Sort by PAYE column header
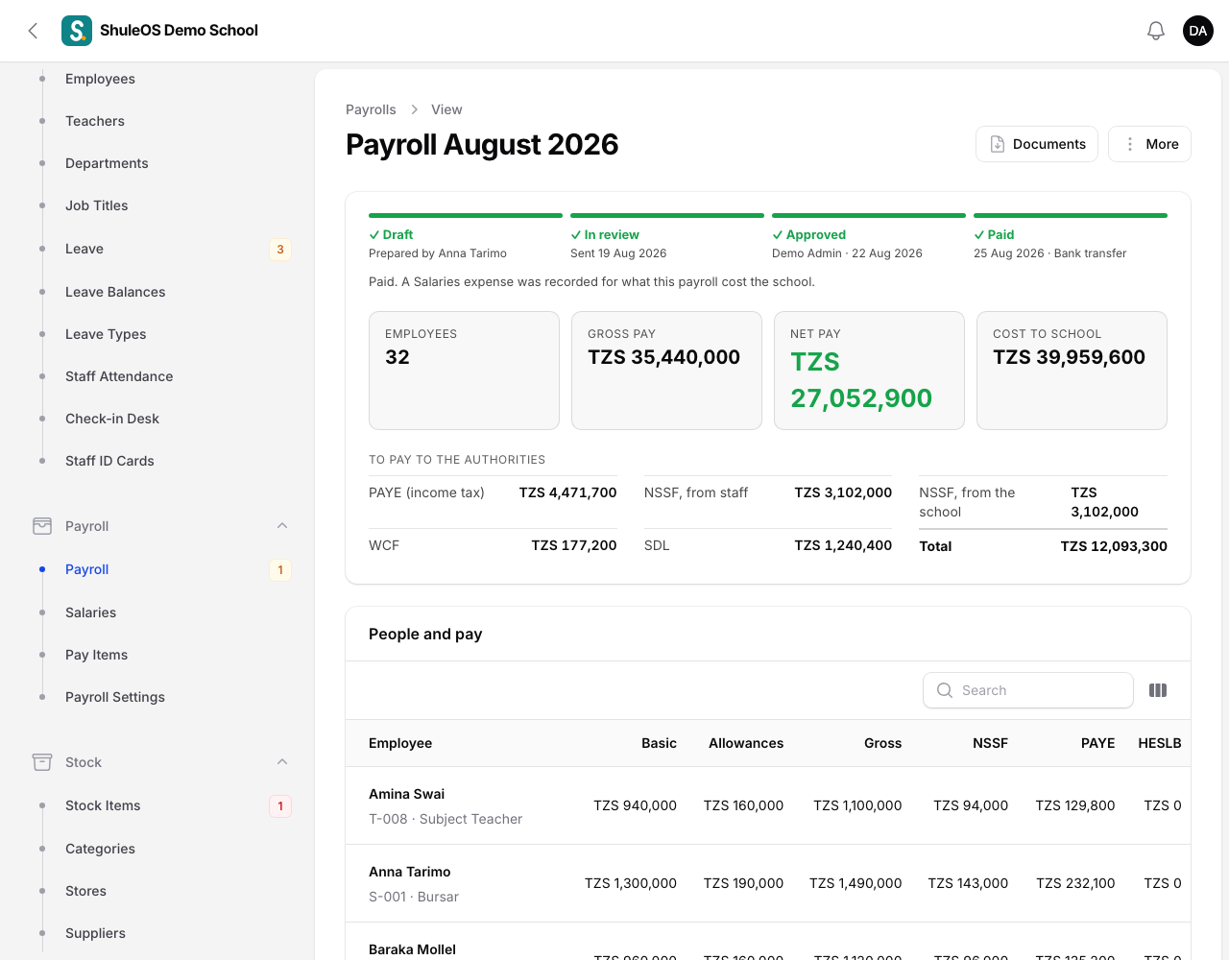The image size is (1229, 960). tap(1097, 743)
